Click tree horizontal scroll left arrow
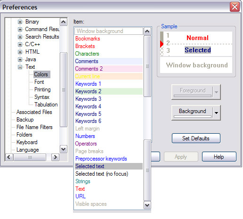243x219 pixels. click(x=9, y=157)
